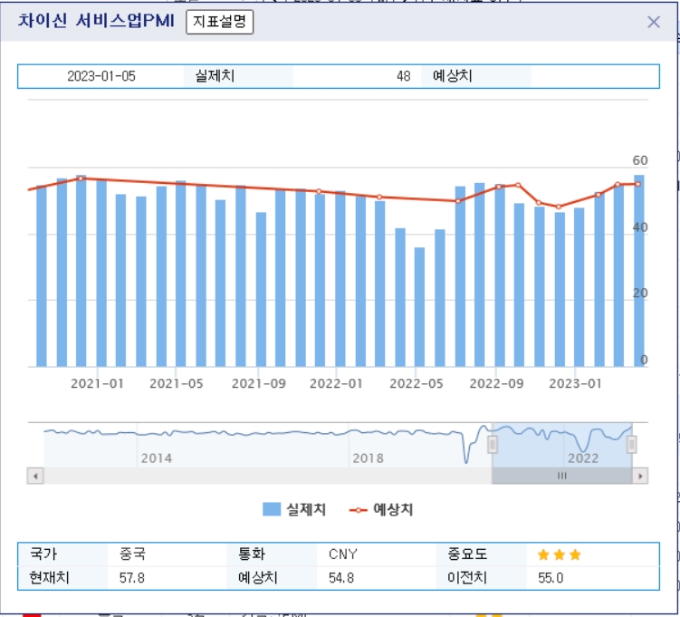
Task: Click the last forecast line marker
Action: coord(638,184)
